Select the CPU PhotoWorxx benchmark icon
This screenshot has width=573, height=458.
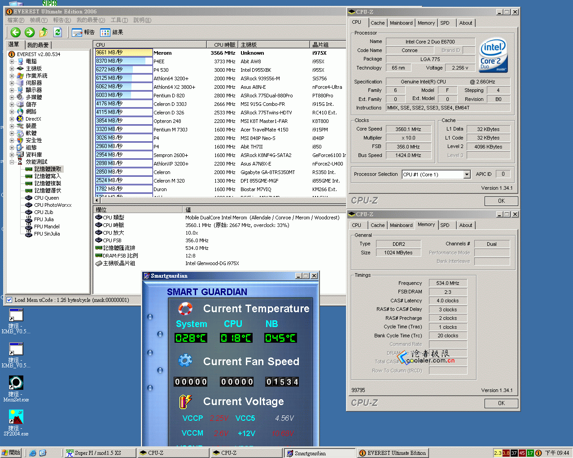coord(29,205)
